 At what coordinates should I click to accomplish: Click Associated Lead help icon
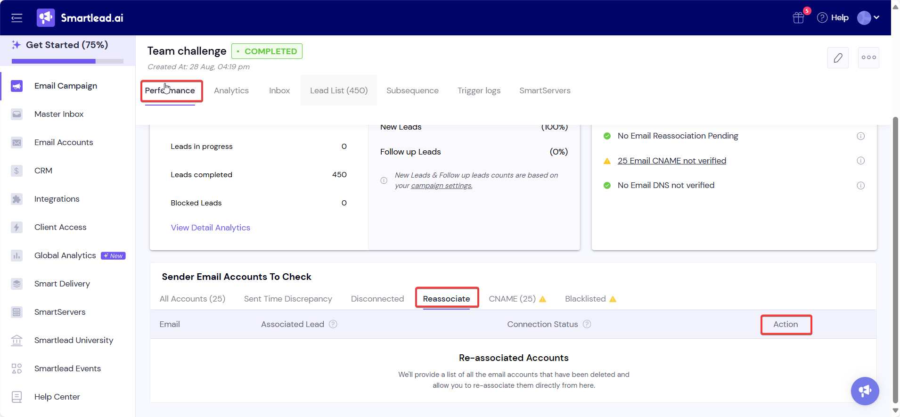click(333, 324)
